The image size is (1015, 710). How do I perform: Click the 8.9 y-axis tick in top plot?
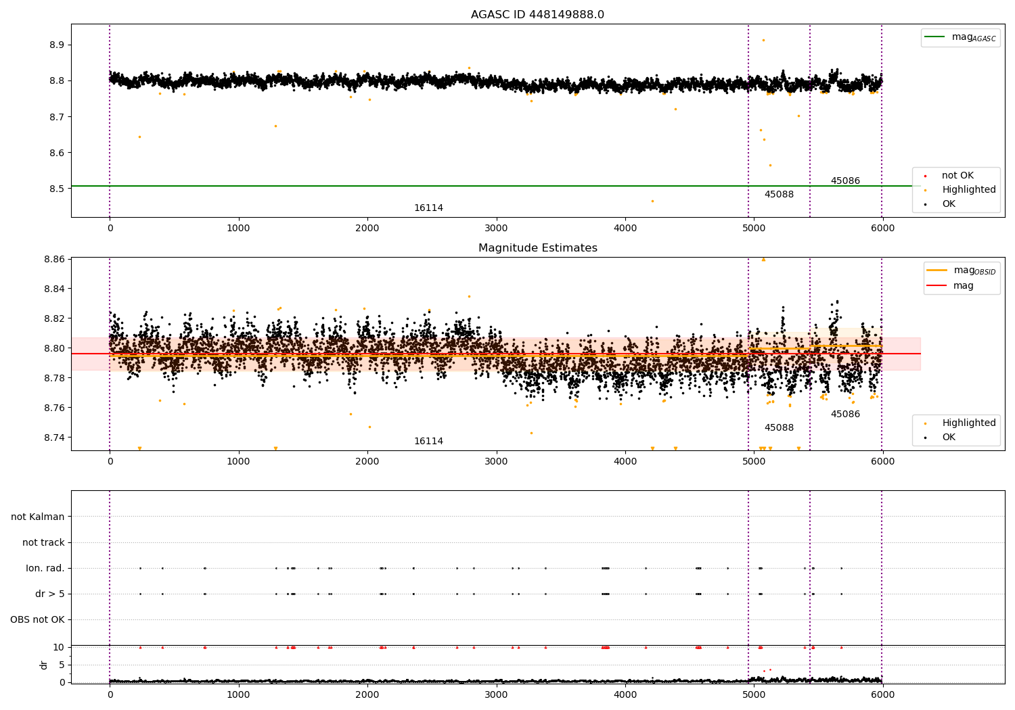(57, 45)
